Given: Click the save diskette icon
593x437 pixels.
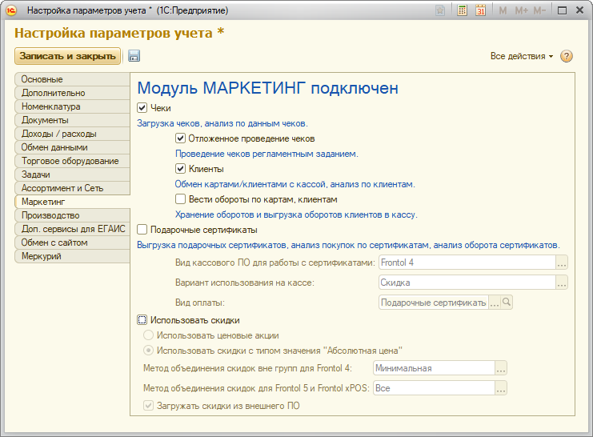Looking at the screenshot, I should [134, 56].
